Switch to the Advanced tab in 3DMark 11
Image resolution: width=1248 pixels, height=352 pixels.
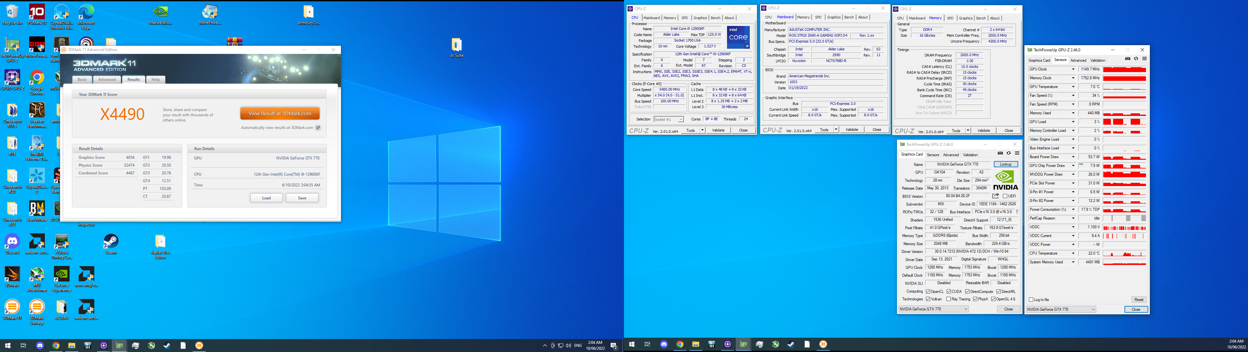click(x=107, y=80)
